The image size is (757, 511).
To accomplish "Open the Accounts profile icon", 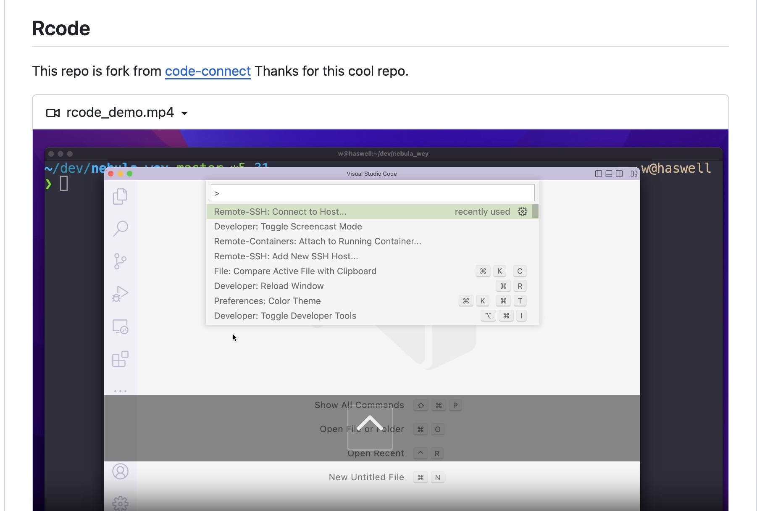I will click(x=120, y=471).
